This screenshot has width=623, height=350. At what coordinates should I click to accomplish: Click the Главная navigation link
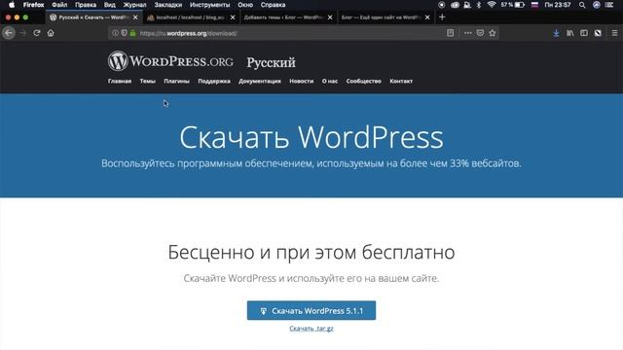click(x=120, y=81)
